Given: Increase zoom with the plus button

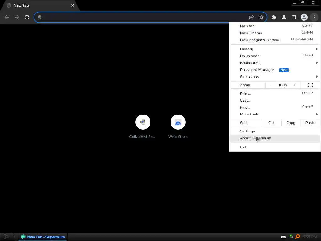Looking at the screenshot, I should click(295, 85).
